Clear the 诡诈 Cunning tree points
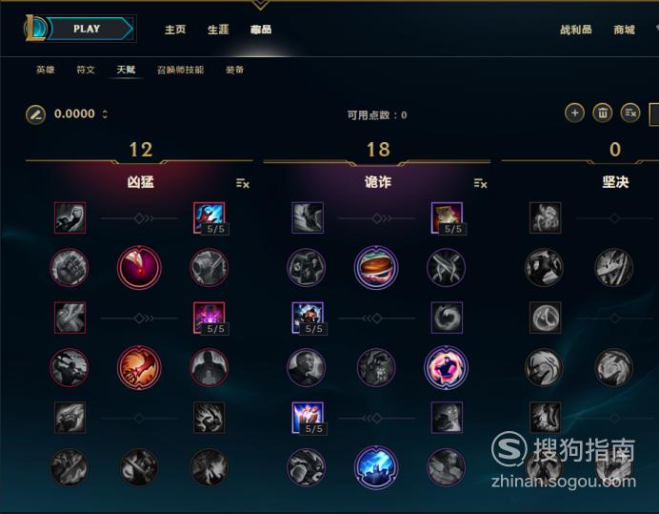The height and width of the screenshot is (514, 659). point(480,183)
